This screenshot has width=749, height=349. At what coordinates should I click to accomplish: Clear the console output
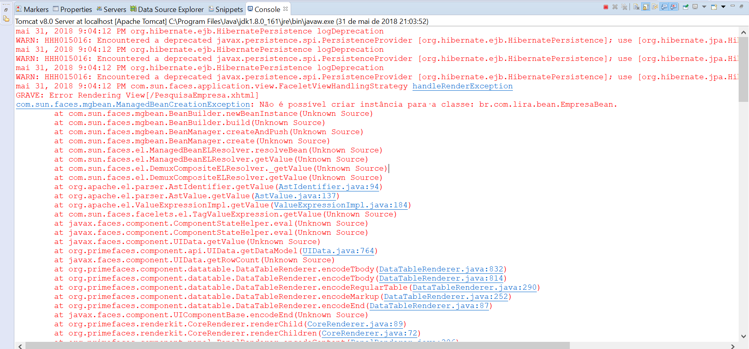click(636, 7)
